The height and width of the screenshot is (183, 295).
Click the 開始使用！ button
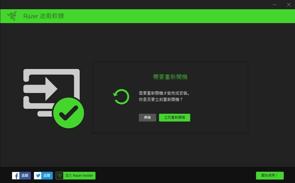270,175
